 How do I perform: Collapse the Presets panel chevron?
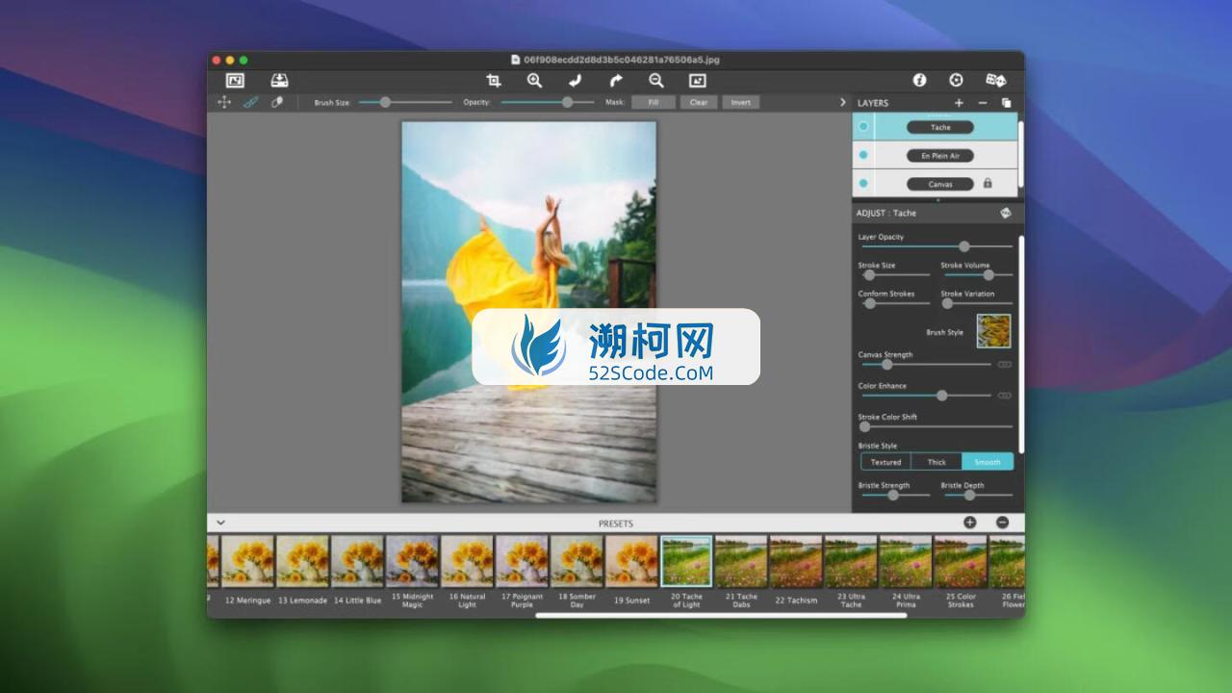220,523
